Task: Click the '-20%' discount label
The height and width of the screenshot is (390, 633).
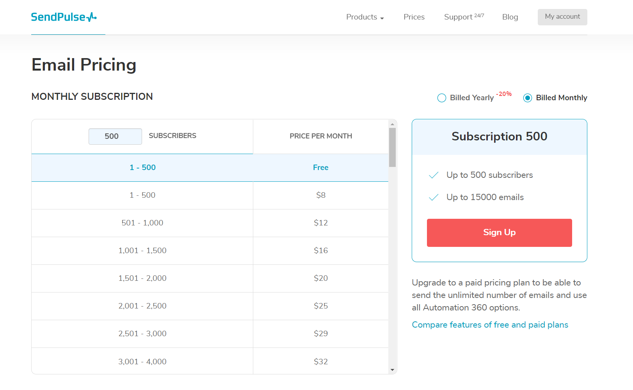Action: (504, 94)
